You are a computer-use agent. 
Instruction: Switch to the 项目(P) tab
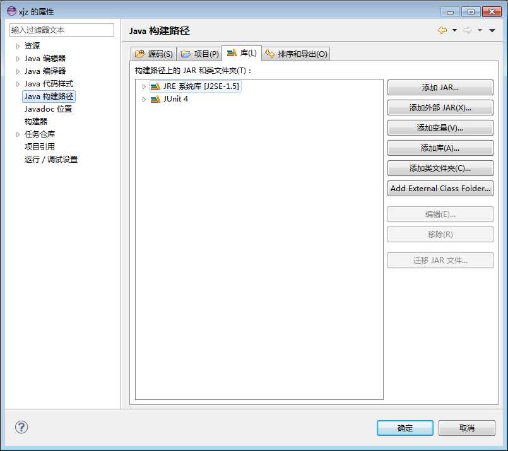[x=199, y=54]
